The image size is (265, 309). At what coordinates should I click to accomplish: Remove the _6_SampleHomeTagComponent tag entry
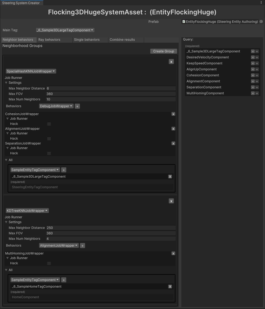pos(170,286)
